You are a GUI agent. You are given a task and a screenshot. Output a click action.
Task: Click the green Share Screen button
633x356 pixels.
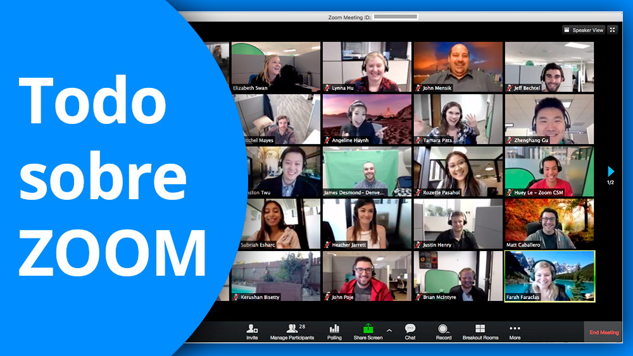click(x=368, y=332)
